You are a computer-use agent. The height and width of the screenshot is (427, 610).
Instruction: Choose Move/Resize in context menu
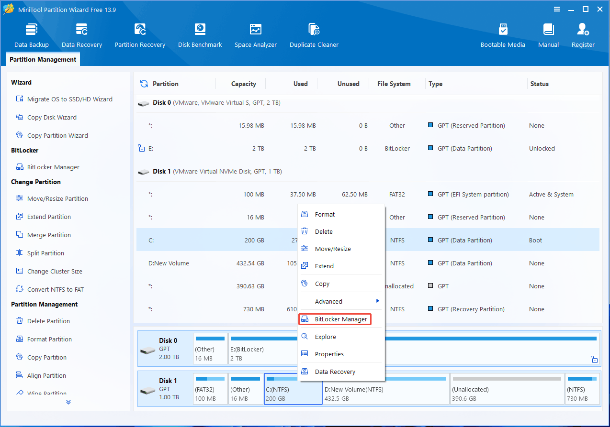341,249
